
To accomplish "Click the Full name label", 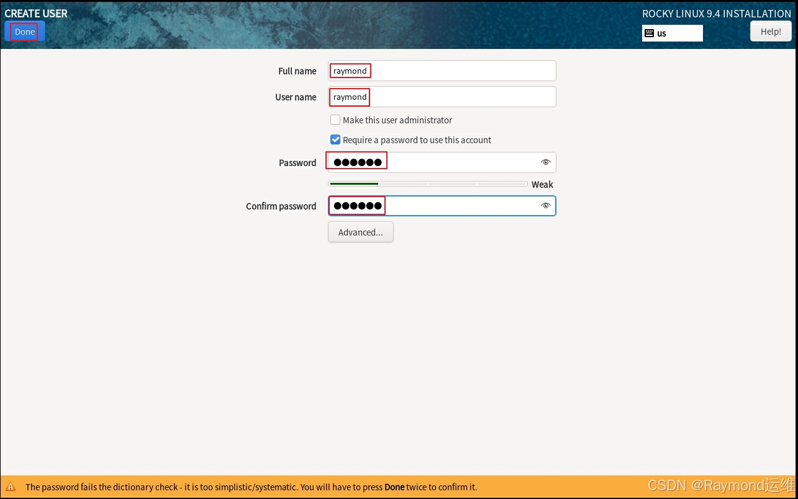I will point(297,71).
